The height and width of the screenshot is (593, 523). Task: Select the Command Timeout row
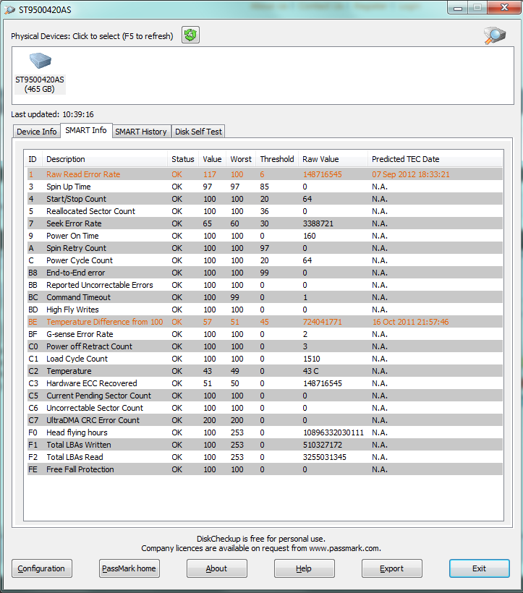(x=265, y=297)
